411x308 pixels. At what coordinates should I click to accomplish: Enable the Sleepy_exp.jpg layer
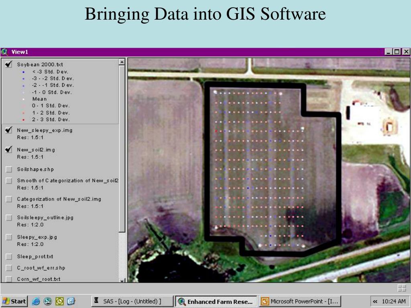point(9,237)
